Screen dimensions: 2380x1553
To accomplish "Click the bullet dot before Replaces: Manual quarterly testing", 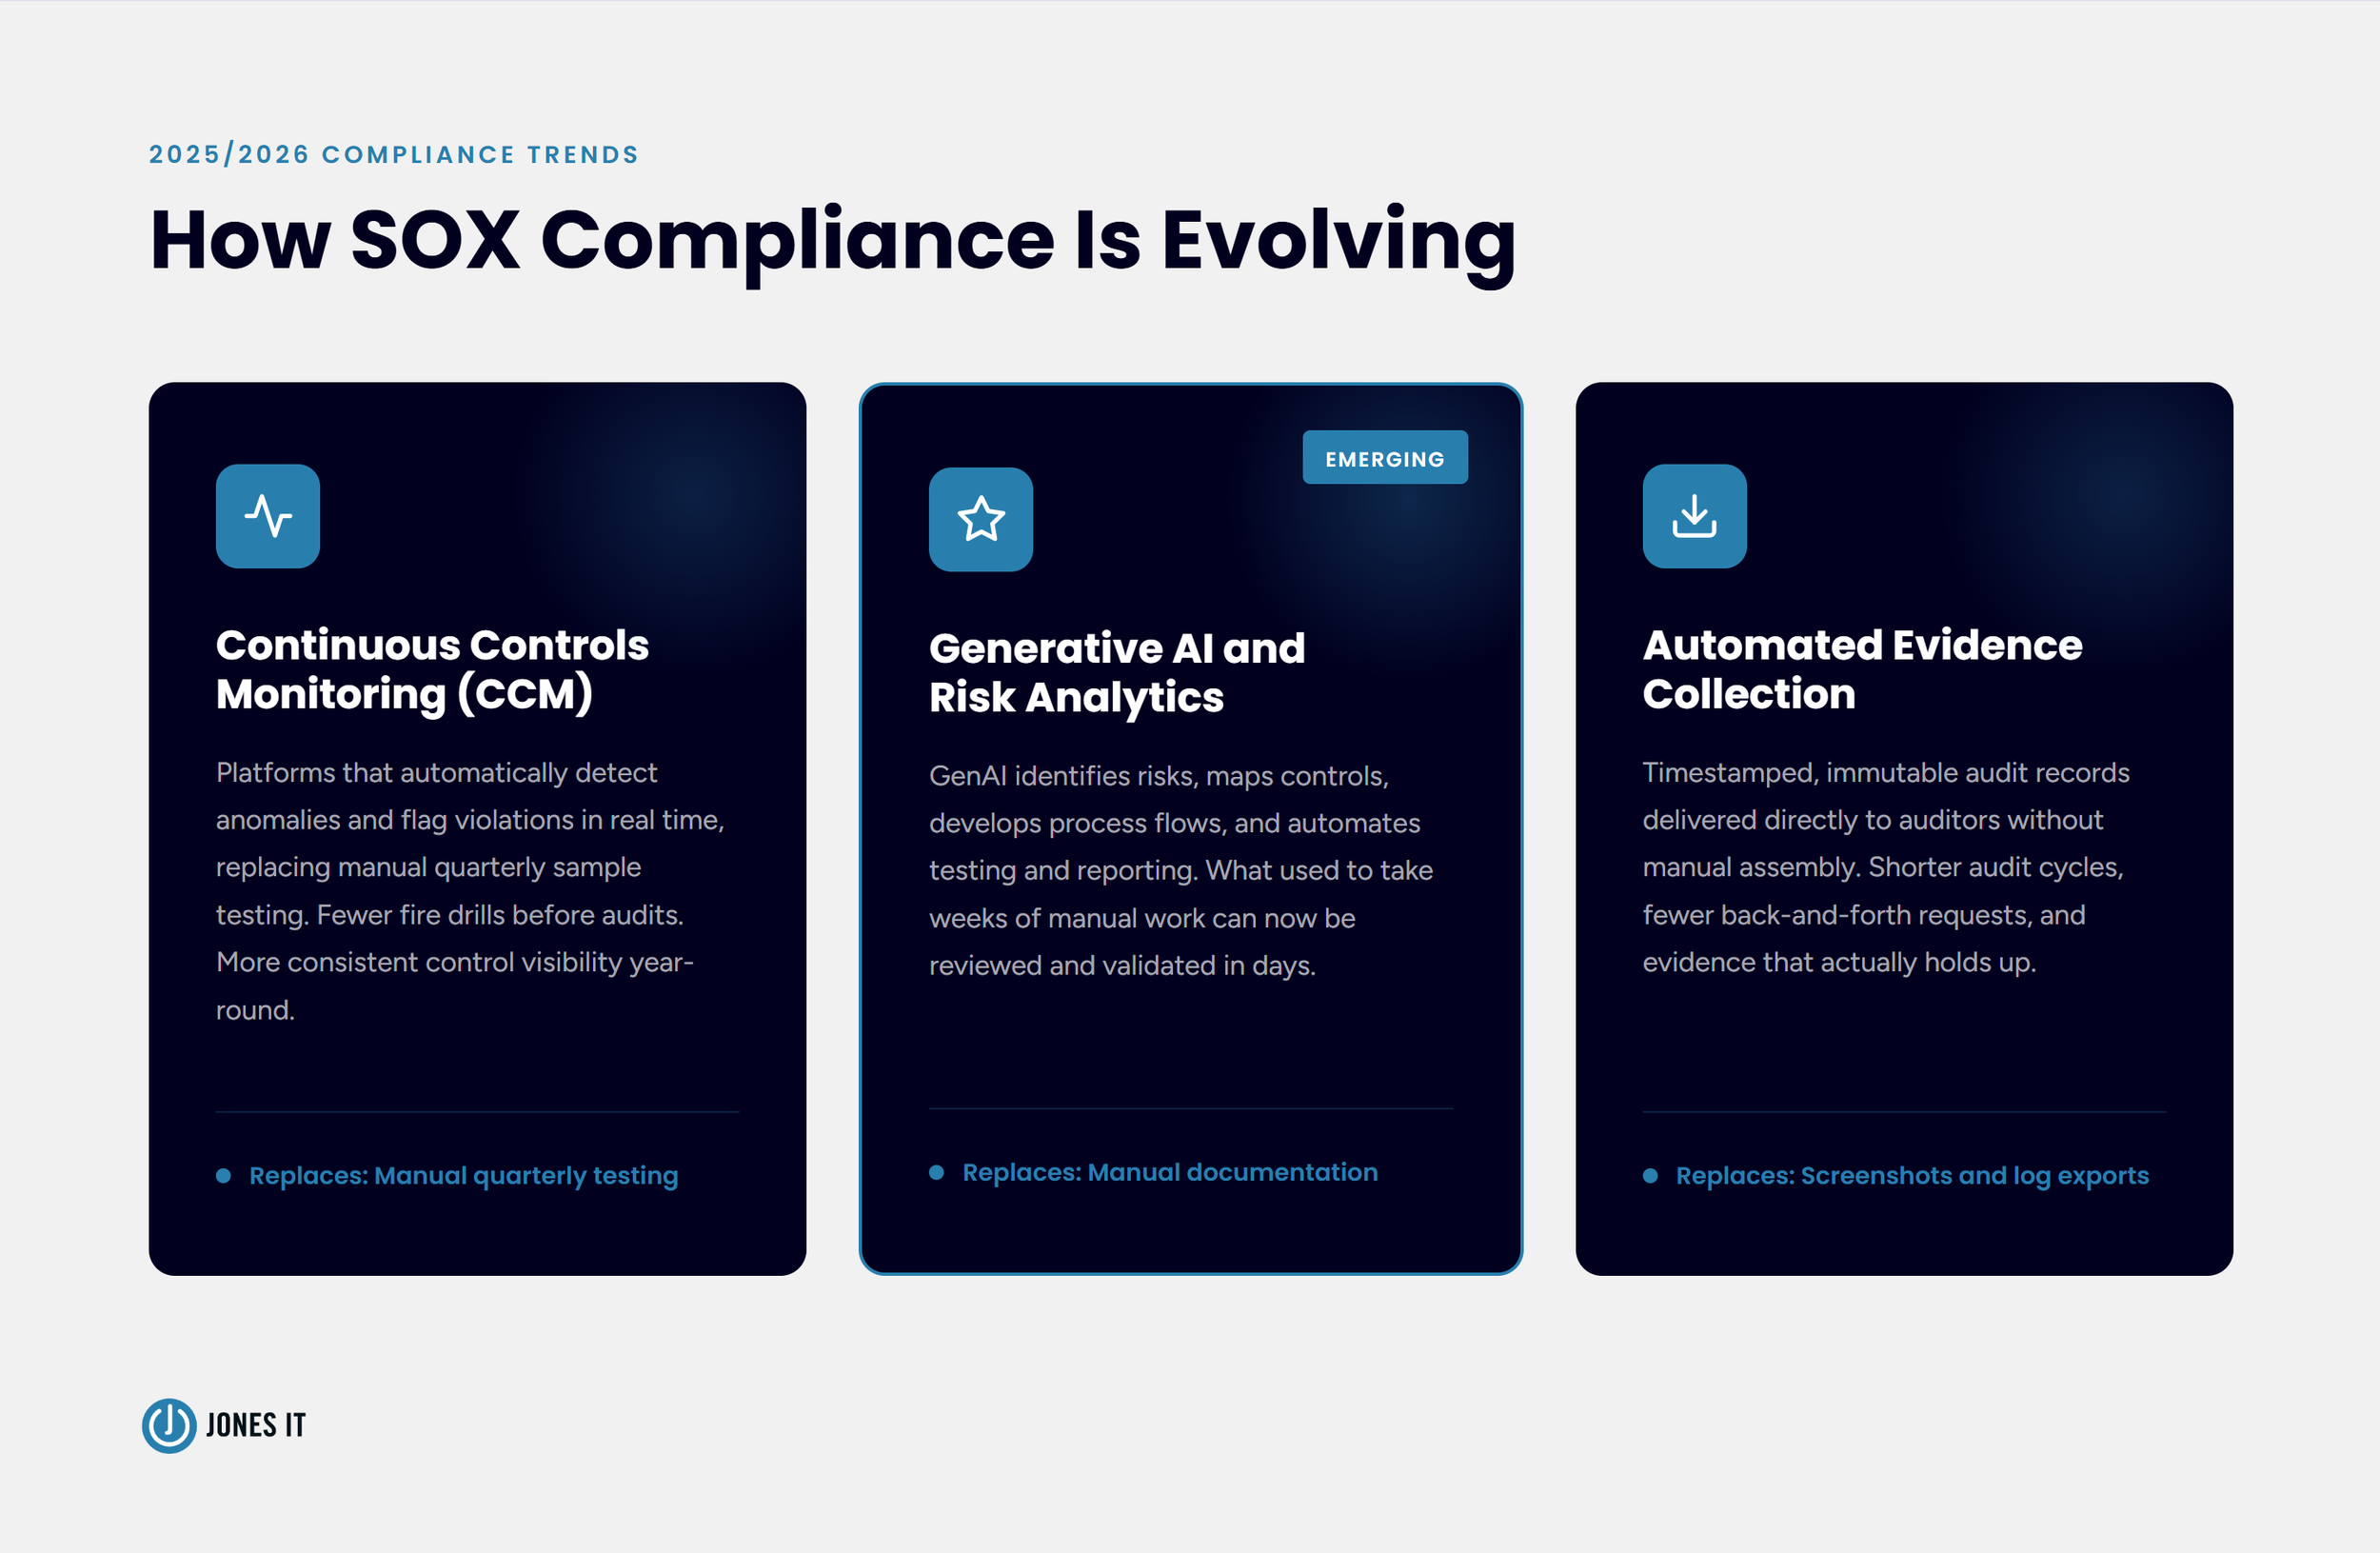I will (x=224, y=1176).
